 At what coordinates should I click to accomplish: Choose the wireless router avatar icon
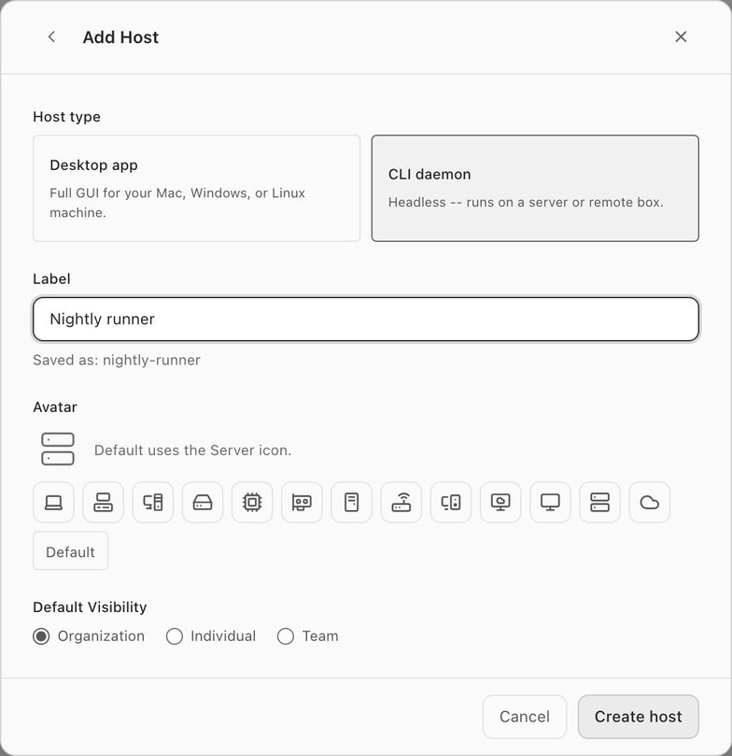pos(401,503)
